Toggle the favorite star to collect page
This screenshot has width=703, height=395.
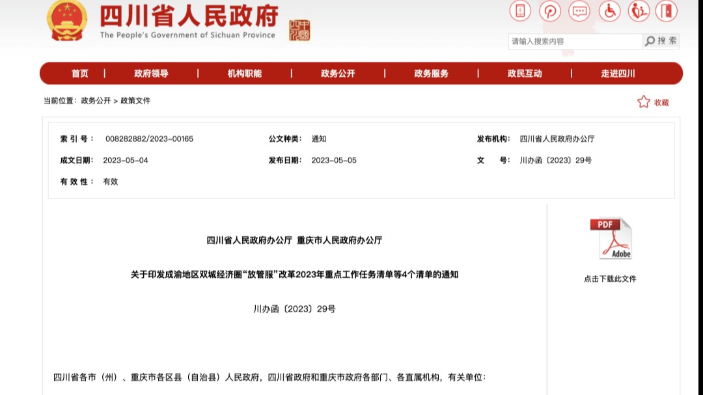click(643, 102)
